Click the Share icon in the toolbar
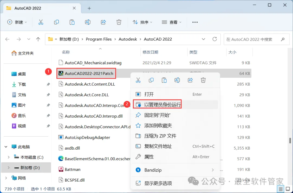Viewport: 293px width, 193px height. [x=103, y=22]
